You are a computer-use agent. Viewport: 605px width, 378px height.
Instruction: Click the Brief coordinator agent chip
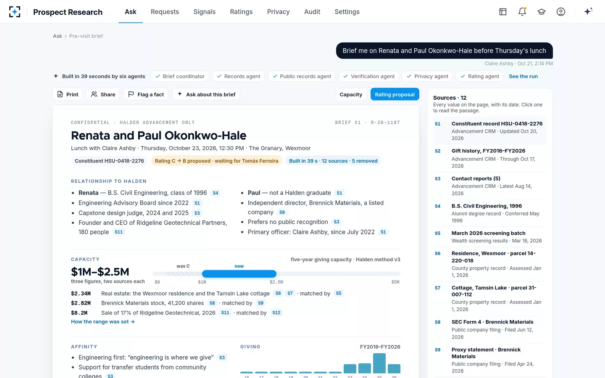click(x=180, y=76)
